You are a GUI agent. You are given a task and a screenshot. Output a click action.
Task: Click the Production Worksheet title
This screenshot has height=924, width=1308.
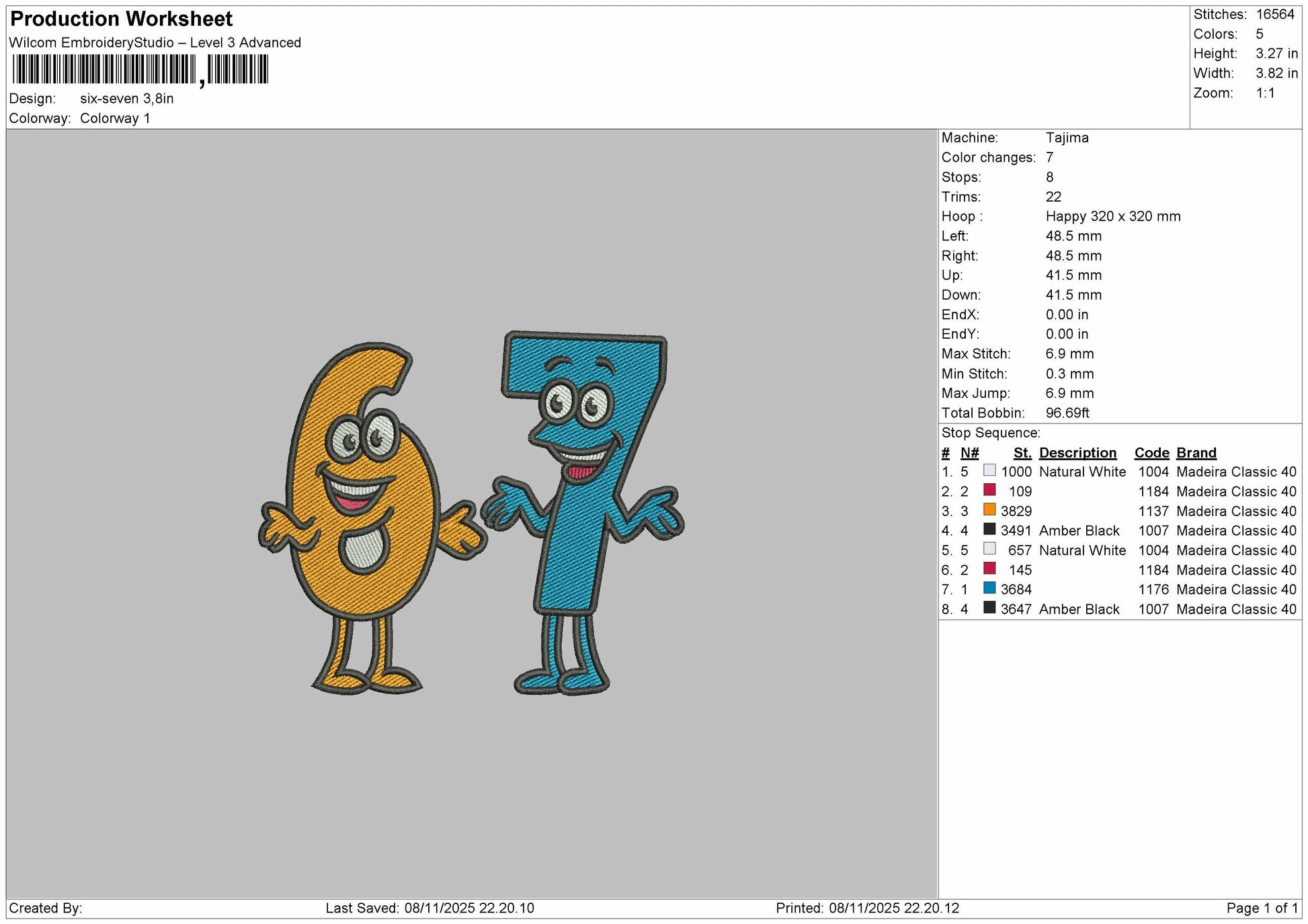pyautogui.click(x=122, y=19)
